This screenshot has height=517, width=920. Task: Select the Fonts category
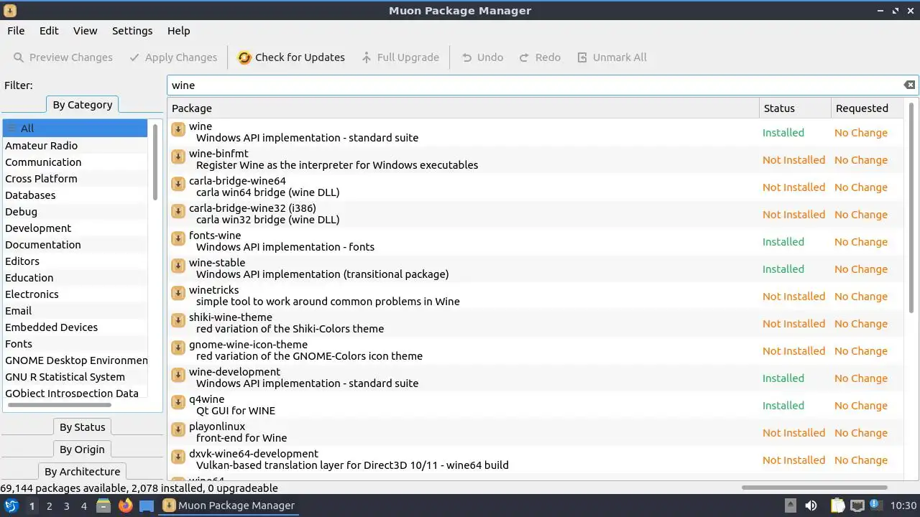(x=75, y=344)
